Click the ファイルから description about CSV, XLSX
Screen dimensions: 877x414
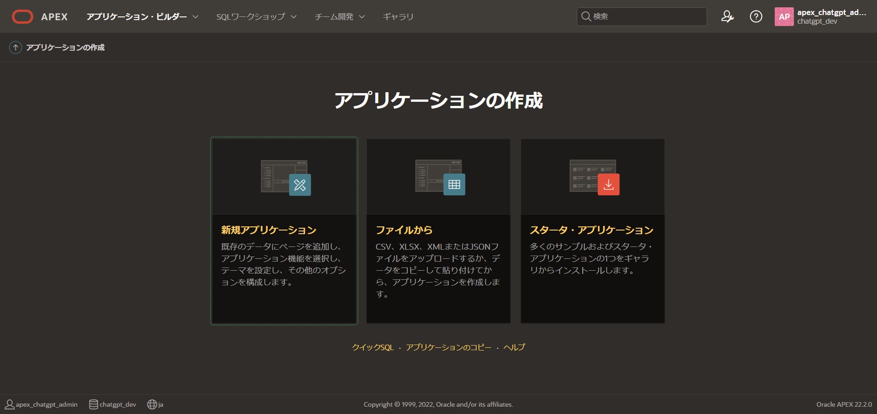click(438, 270)
